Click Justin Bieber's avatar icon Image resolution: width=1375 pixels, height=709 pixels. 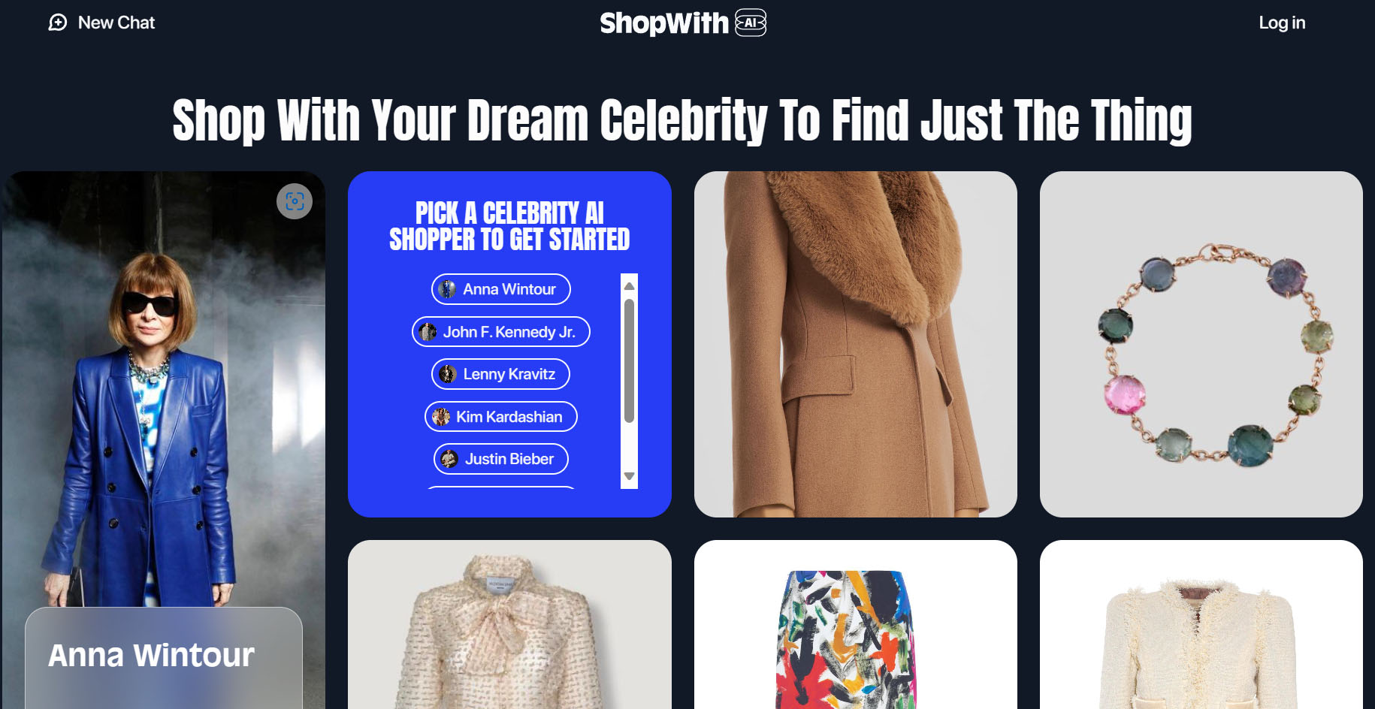(x=449, y=459)
